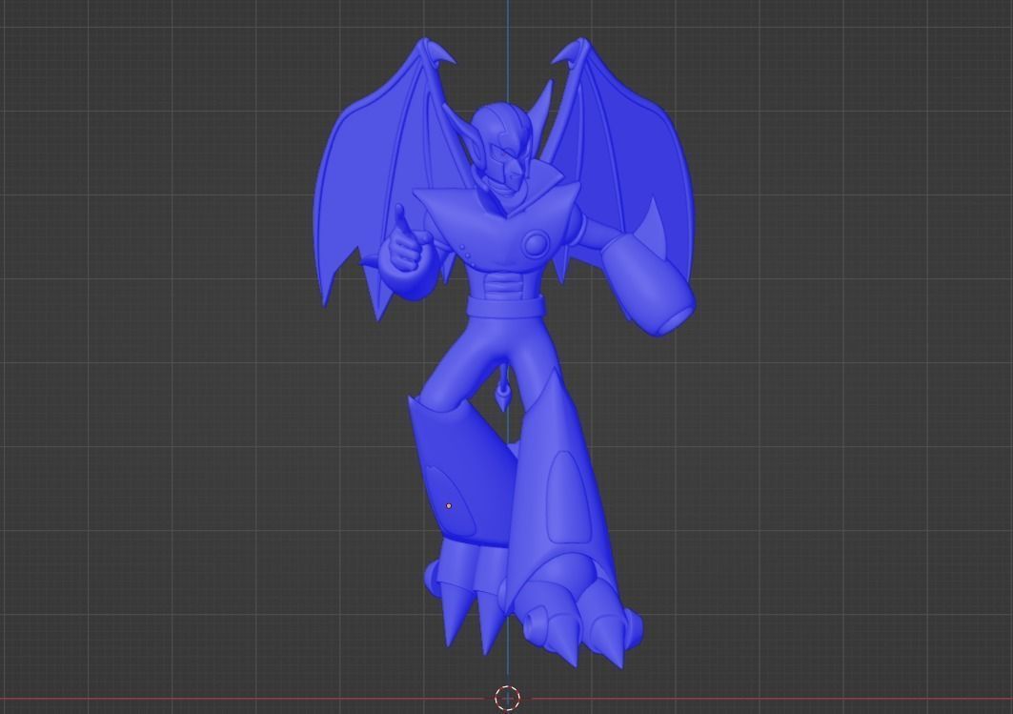Click the orange origin dot on the model's leg

pyautogui.click(x=449, y=506)
